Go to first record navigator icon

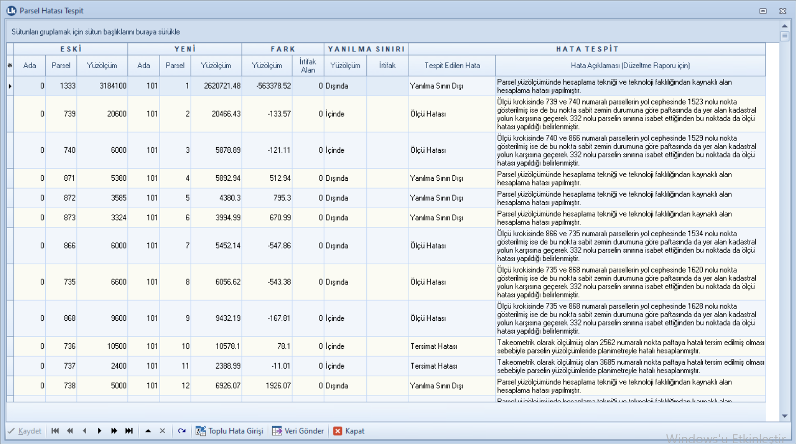tap(55, 431)
